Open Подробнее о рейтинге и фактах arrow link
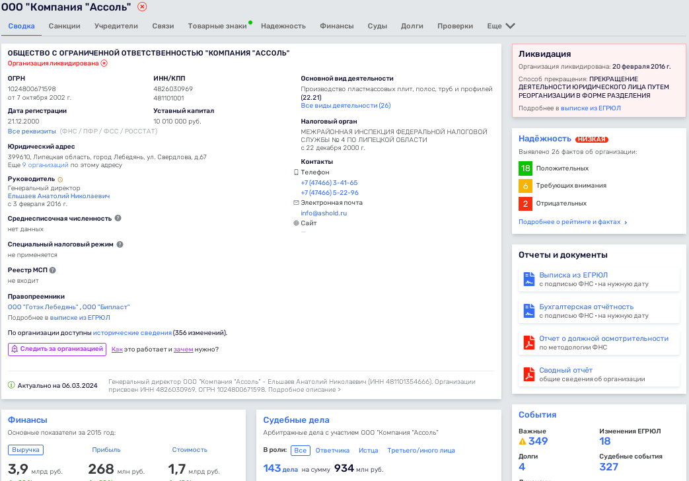This screenshot has height=481, width=689. [x=573, y=222]
